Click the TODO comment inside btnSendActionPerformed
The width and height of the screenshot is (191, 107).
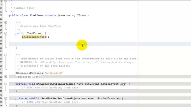(x=51, y=102)
